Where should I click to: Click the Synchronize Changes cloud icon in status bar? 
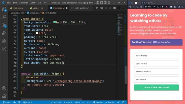point(14,102)
